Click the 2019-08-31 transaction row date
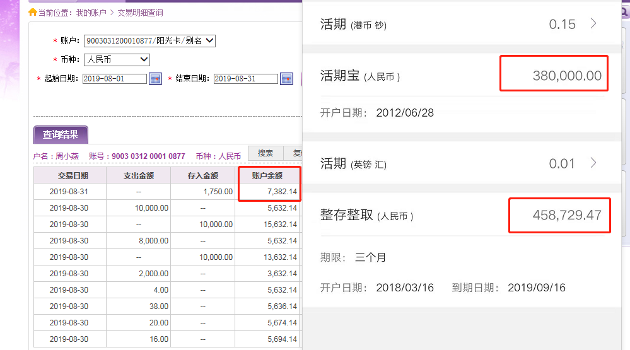The height and width of the screenshot is (350, 630). [x=69, y=192]
